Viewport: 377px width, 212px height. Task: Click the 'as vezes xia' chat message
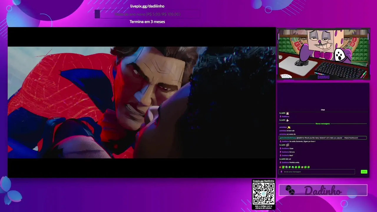pos(291,134)
